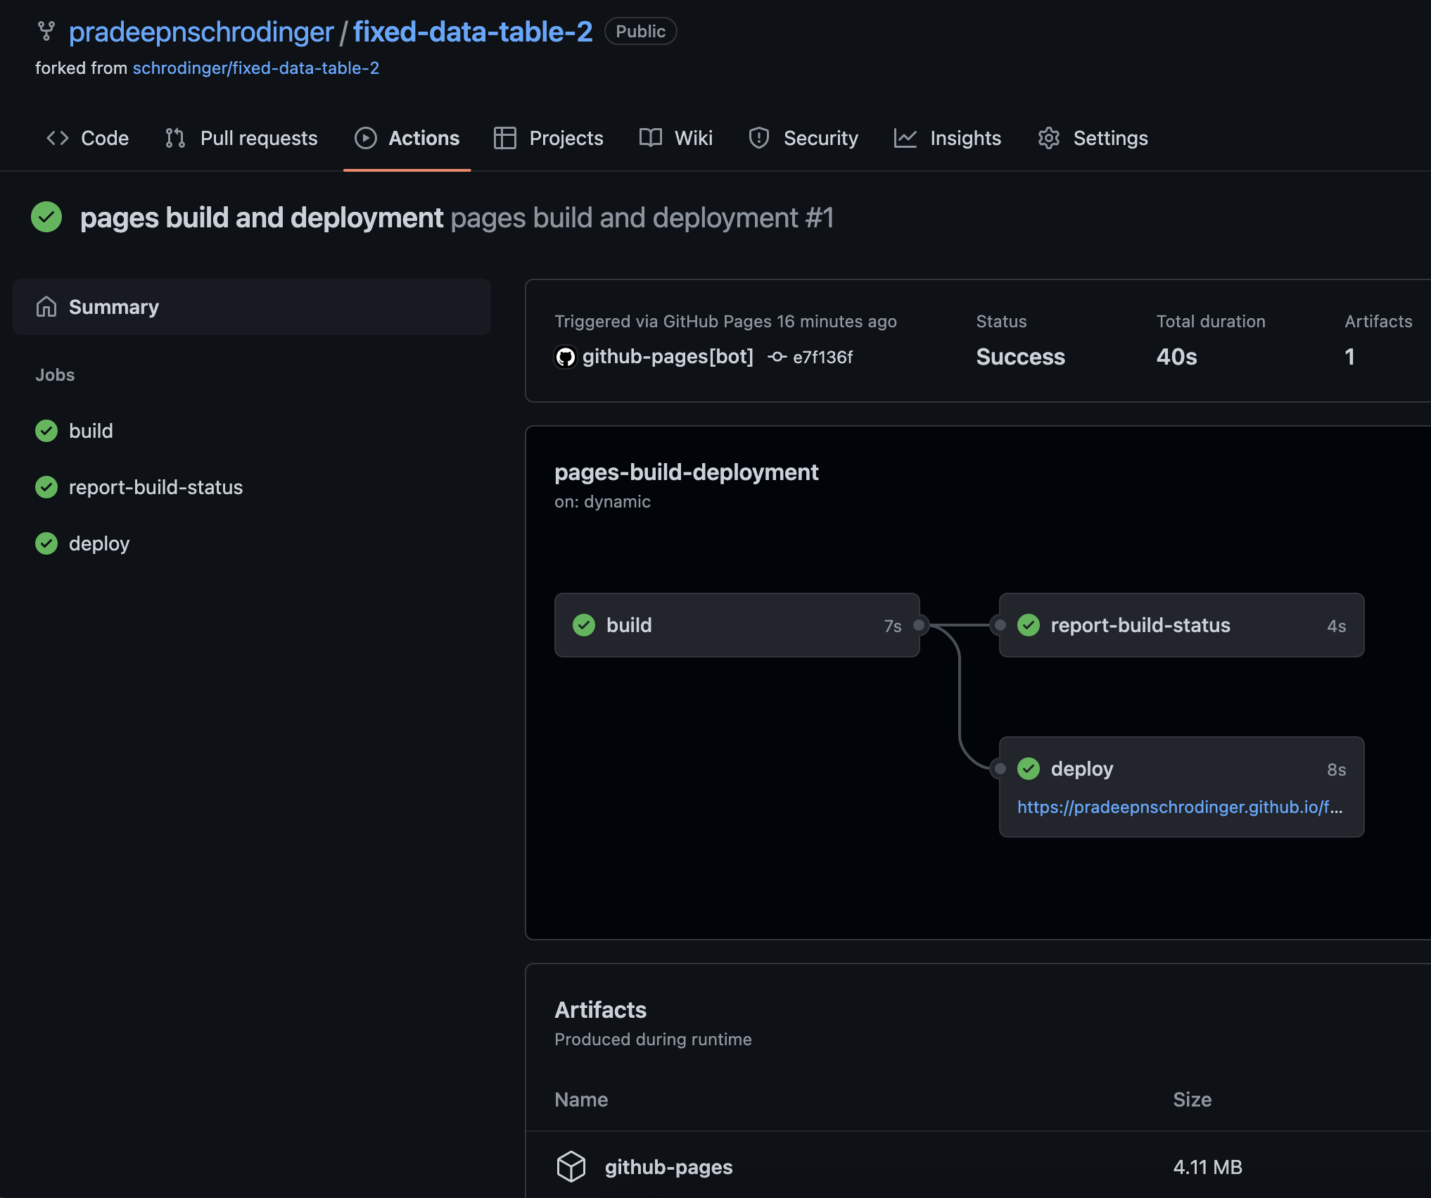Screen dimensions: 1431x1198
Task: Click the green success checkmark beside the build job
Action: [x=46, y=431]
